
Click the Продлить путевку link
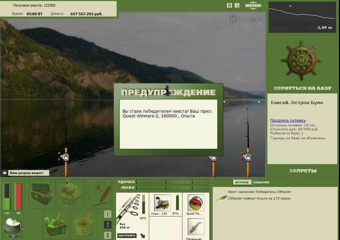pos(288,120)
